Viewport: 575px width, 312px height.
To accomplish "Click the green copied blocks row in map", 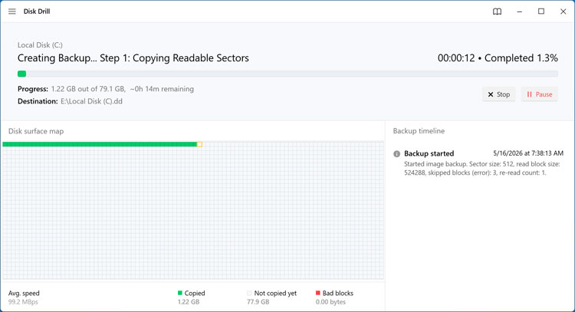I will pos(100,144).
